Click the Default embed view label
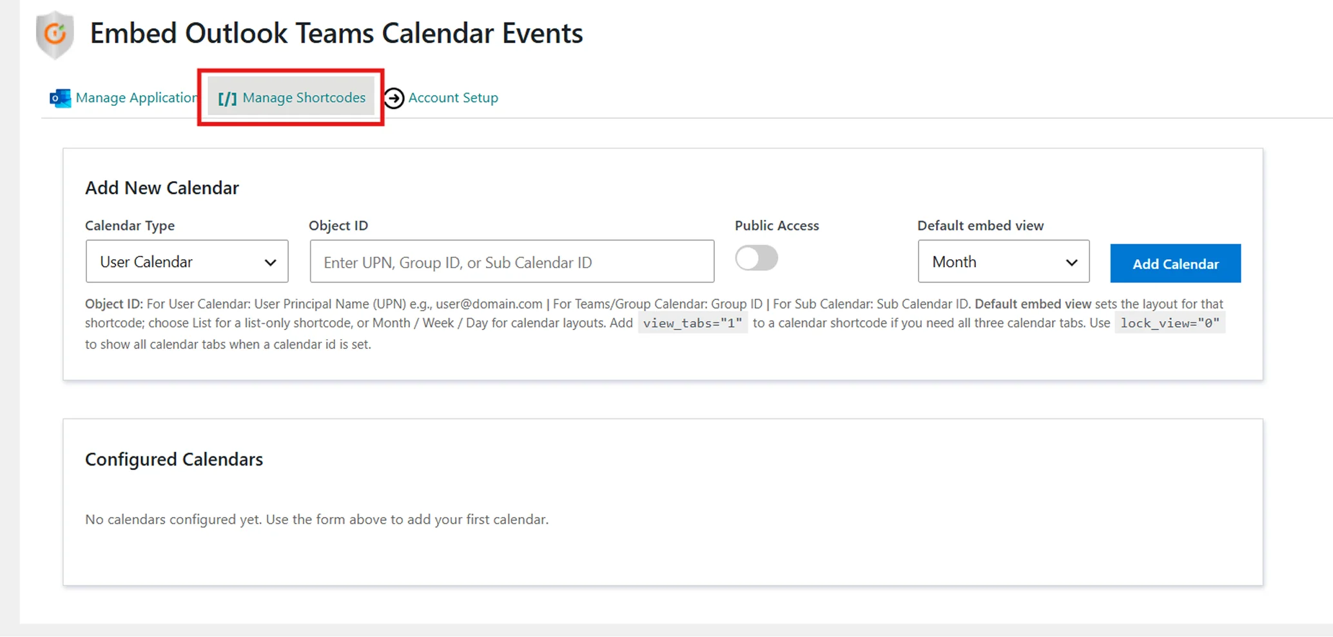The width and height of the screenshot is (1333, 637). pyautogui.click(x=980, y=226)
